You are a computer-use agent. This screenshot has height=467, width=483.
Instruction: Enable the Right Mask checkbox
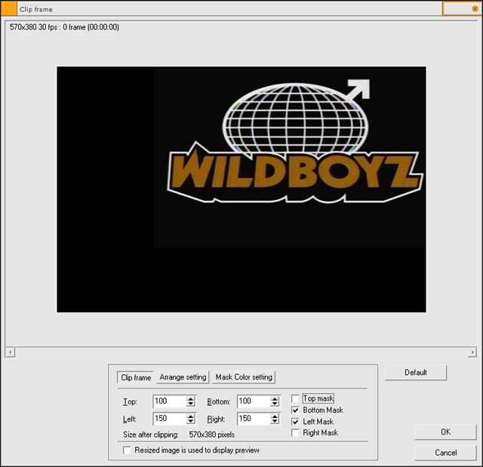point(295,433)
